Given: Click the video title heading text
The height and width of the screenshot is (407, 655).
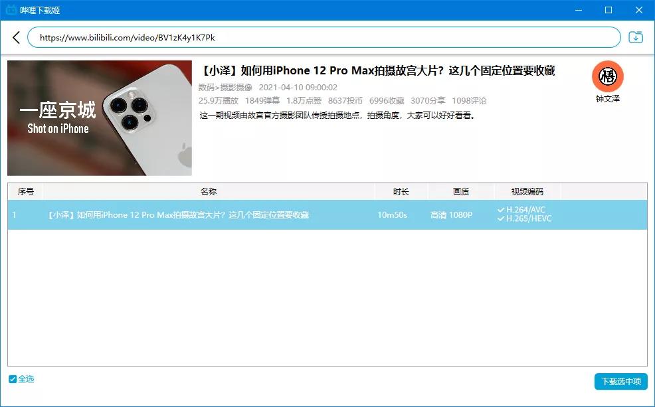Looking at the screenshot, I should tap(377, 70).
